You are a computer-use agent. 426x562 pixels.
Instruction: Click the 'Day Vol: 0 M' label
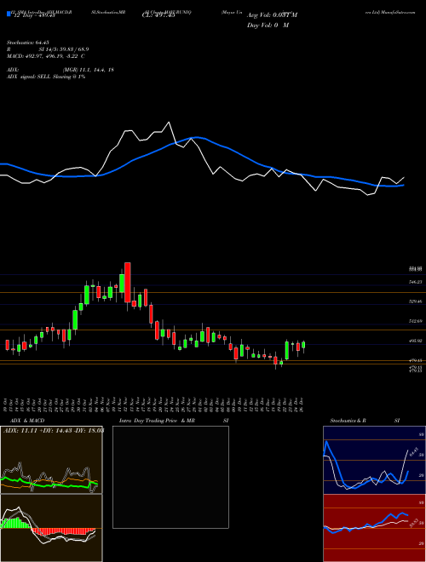pos(268,25)
